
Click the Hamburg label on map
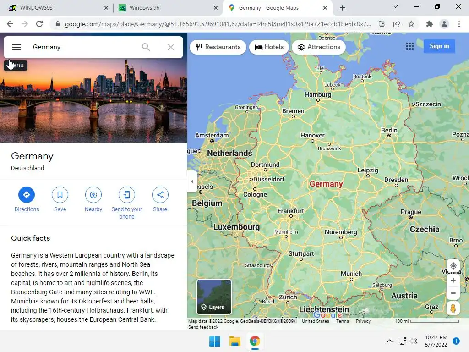coord(318,94)
